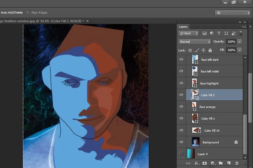The height and width of the screenshot is (168, 253).
Task: Add a layer style with fx icon
Action: click(197, 163)
